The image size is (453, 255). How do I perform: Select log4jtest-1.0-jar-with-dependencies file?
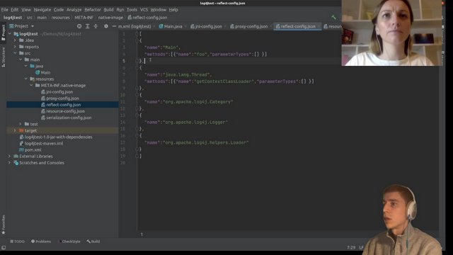[58, 137]
